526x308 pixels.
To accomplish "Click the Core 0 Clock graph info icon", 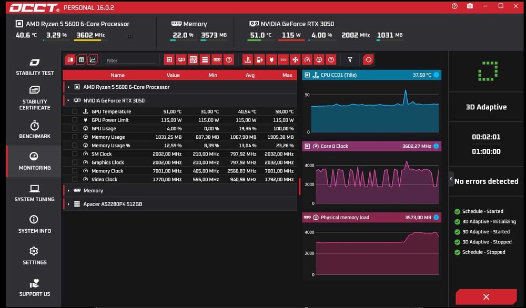I will tap(436, 146).
